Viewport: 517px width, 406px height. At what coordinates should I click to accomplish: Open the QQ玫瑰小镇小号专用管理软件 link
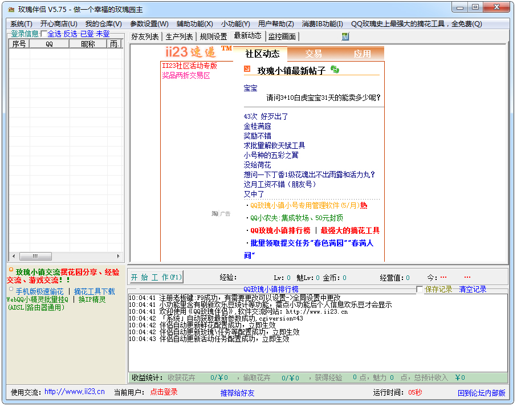click(304, 205)
